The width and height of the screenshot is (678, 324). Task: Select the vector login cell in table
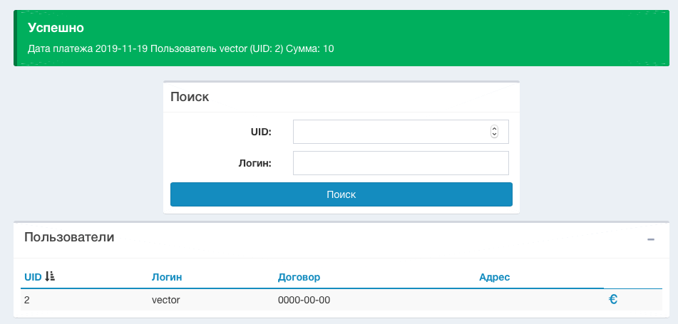point(165,300)
